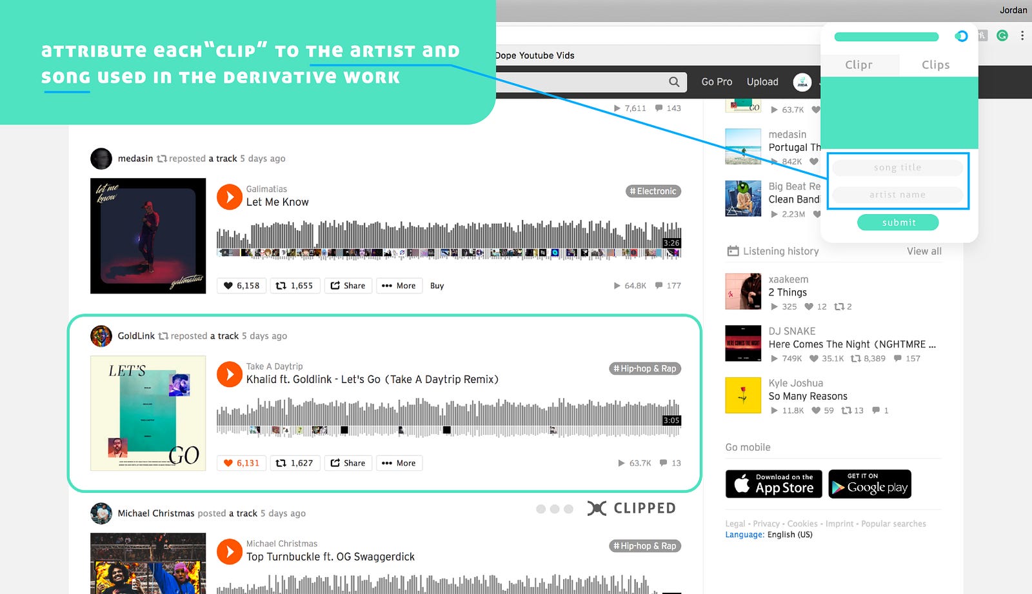Open More options for Let Me Know
Viewport: 1032px width, 594px height.
399,286
